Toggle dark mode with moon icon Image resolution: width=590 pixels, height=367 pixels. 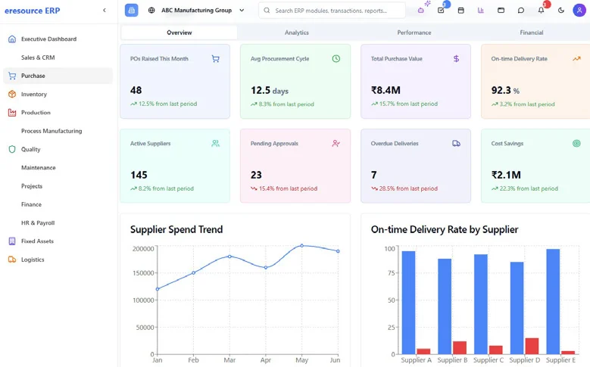(560, 11)
